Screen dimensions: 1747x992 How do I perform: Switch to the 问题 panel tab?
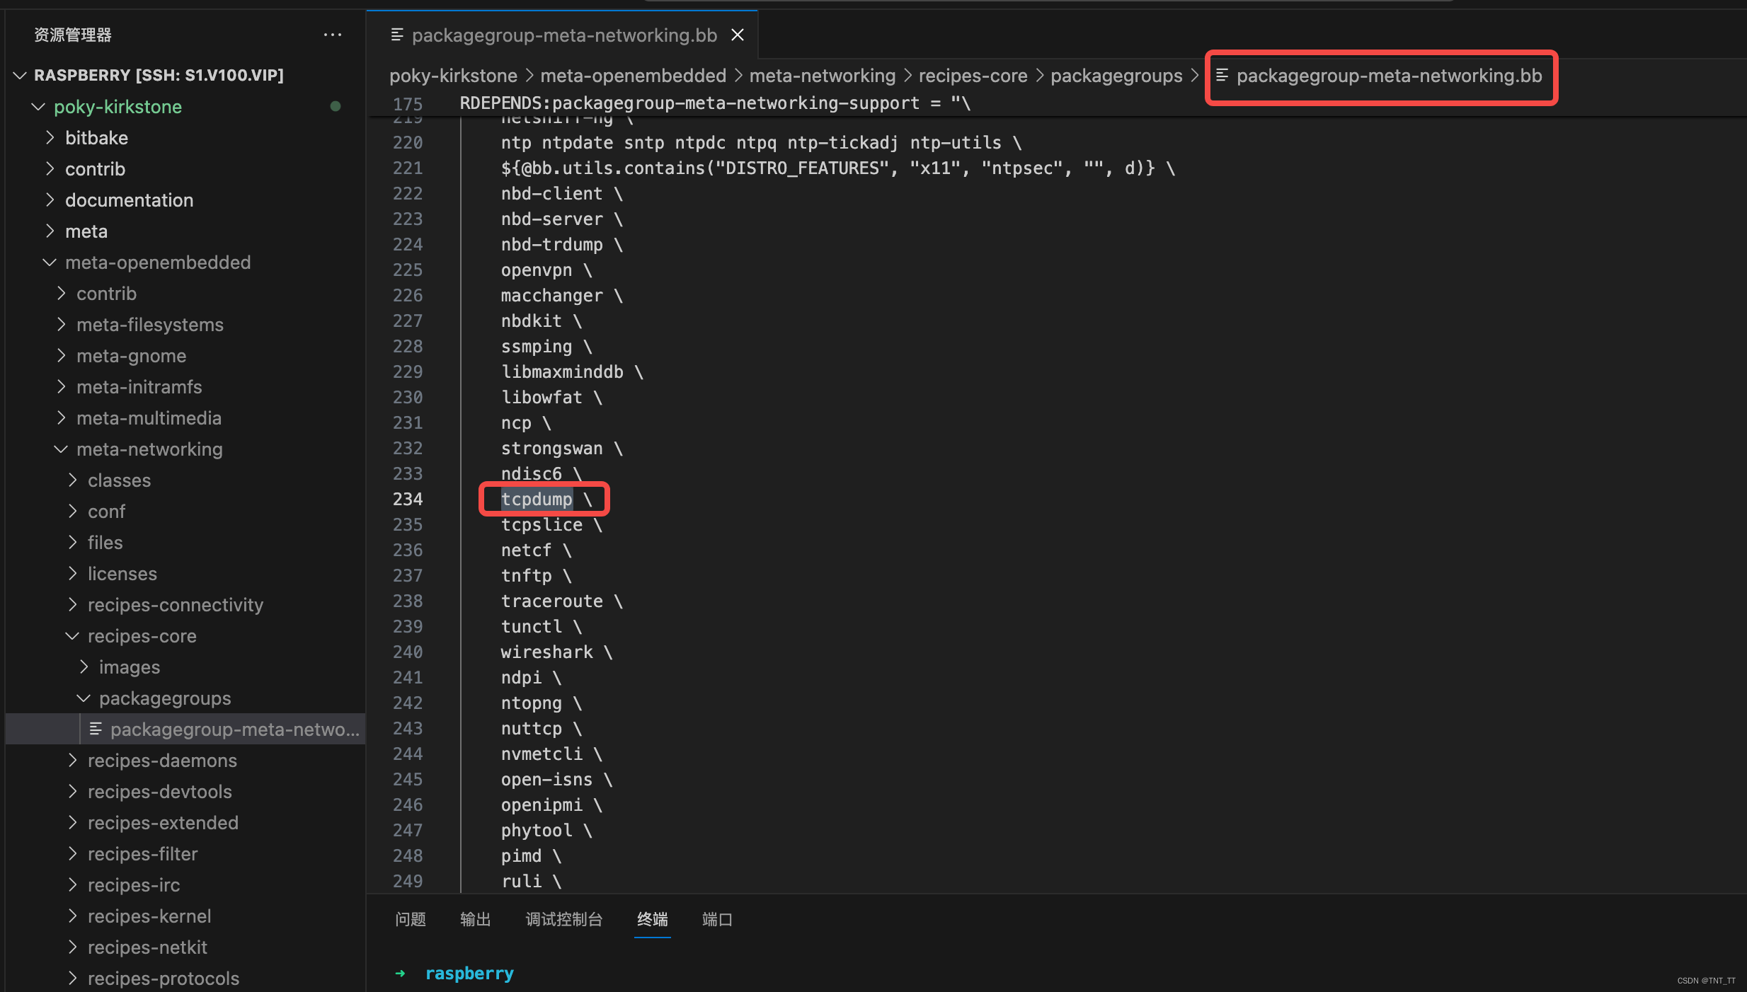(411, 919)
